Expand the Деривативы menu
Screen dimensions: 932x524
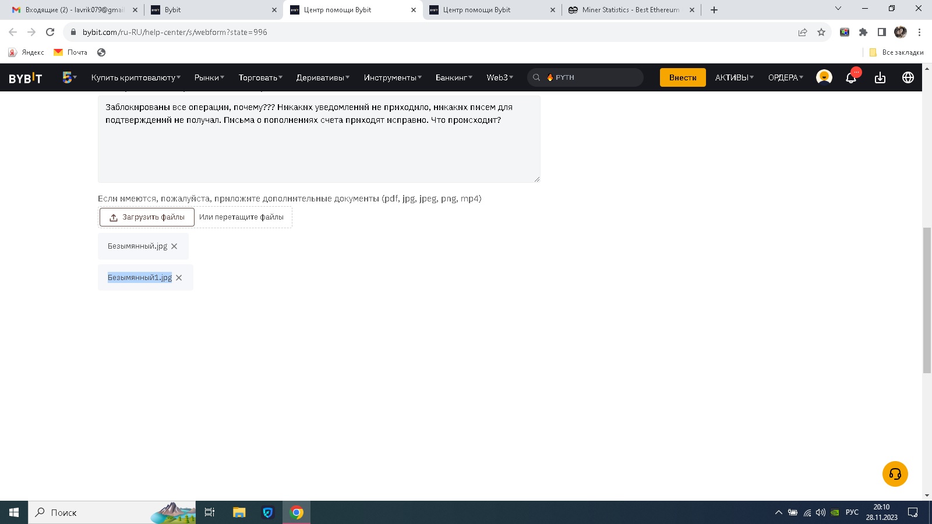coord(323,77)
